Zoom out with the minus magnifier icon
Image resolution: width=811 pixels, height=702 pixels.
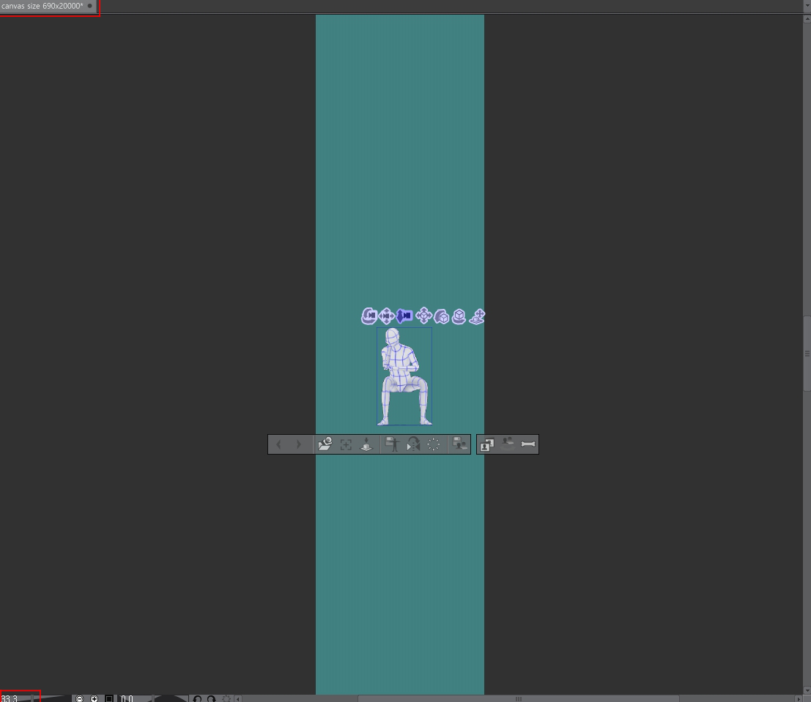click(79, 698)
